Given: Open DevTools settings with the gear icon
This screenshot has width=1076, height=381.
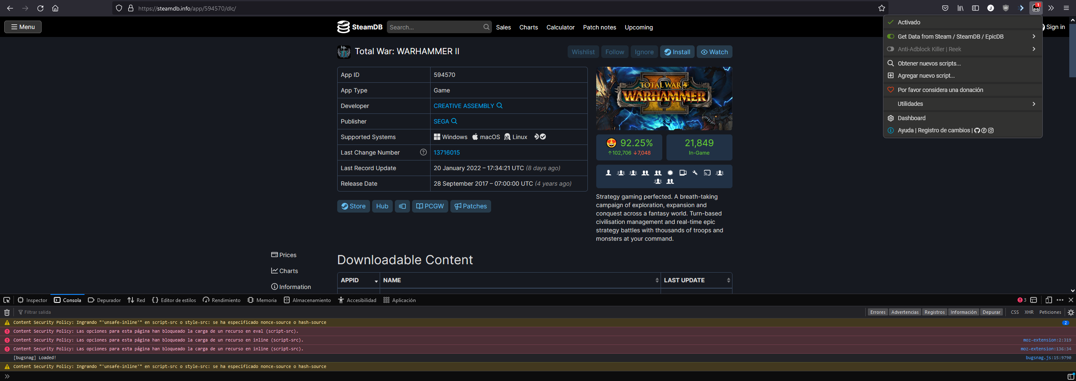Looking at the screenshot, I should [1070, 312].
